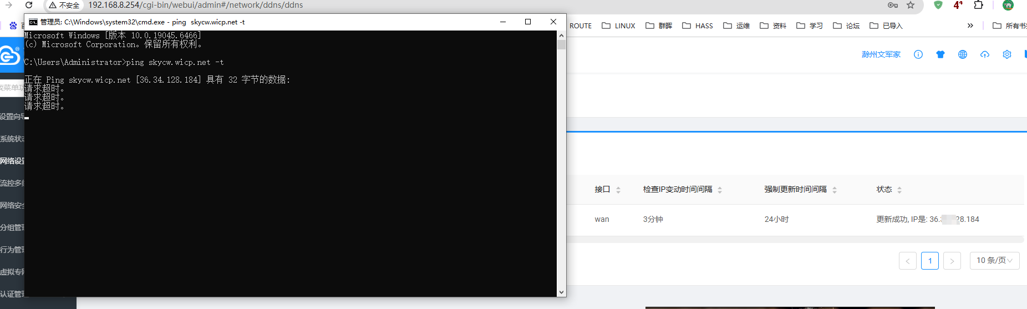Click next page arrow in pagination
1027x309 pixels.
pos(952,261)
